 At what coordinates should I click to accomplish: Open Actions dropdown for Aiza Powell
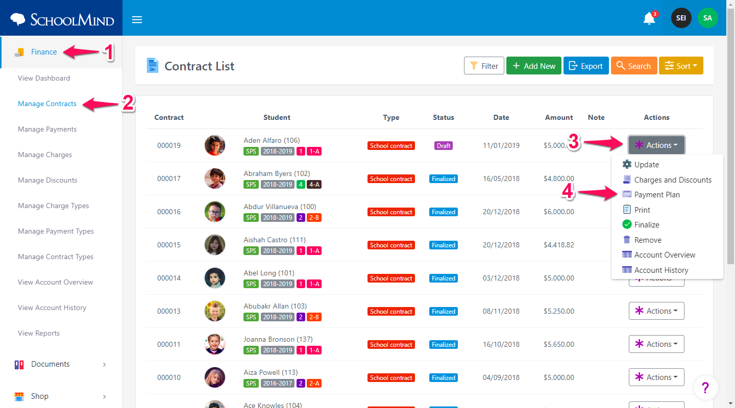[656, 377]
